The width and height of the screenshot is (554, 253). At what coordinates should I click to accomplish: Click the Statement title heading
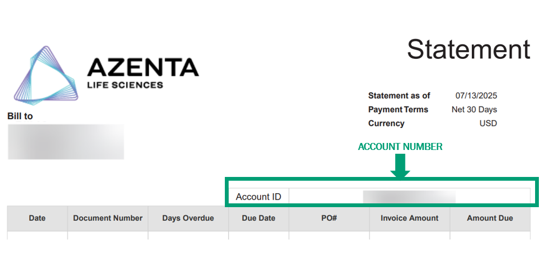click(469, 50)
